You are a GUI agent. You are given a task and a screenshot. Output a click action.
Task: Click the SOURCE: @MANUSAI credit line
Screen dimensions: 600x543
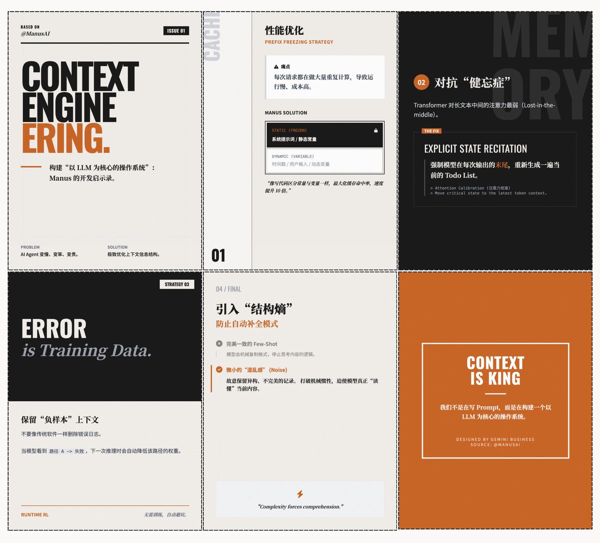pyautogui.click(x=495, y=444)
